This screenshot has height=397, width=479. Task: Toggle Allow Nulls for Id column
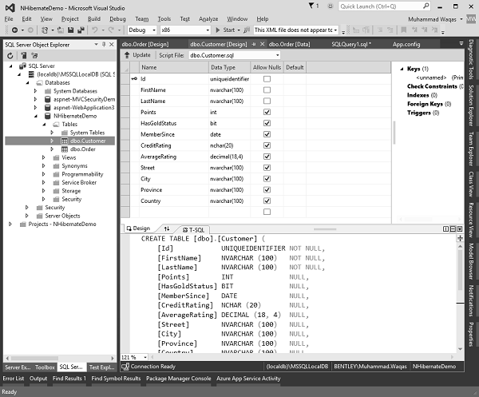click(x=267, y=79)
